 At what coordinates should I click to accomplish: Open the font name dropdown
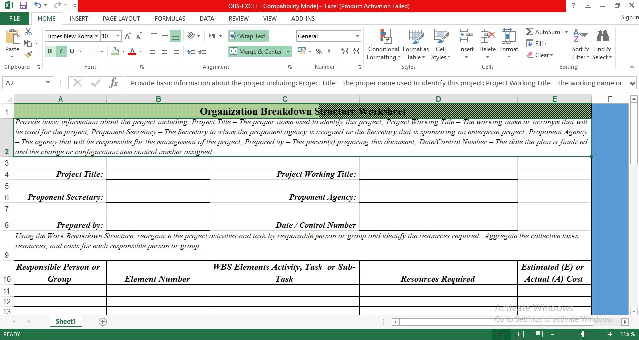(x=97, y=36)
